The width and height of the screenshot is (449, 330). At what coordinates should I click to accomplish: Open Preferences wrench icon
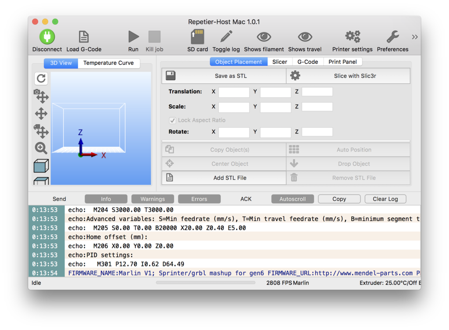coord(392,37)
